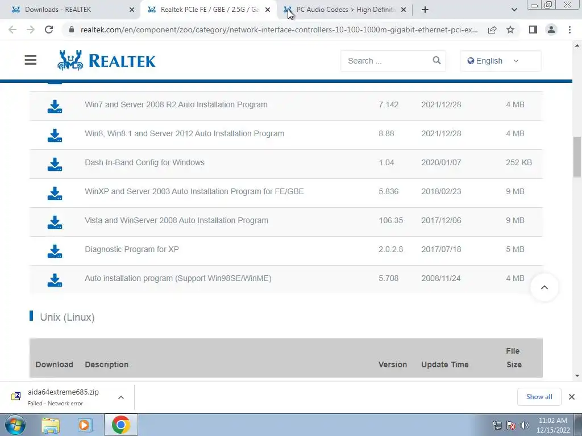The height and width of the screenshot is (436, 582).
Task: Go back to previous page
Action: 13,30
